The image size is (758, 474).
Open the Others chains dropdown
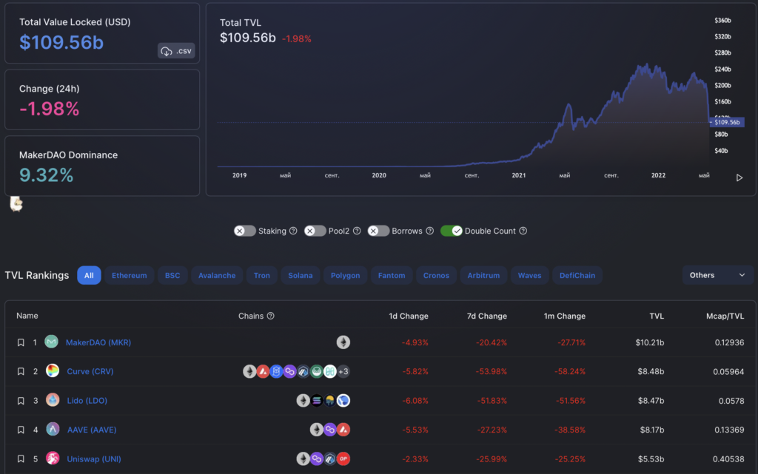point(717,274)
